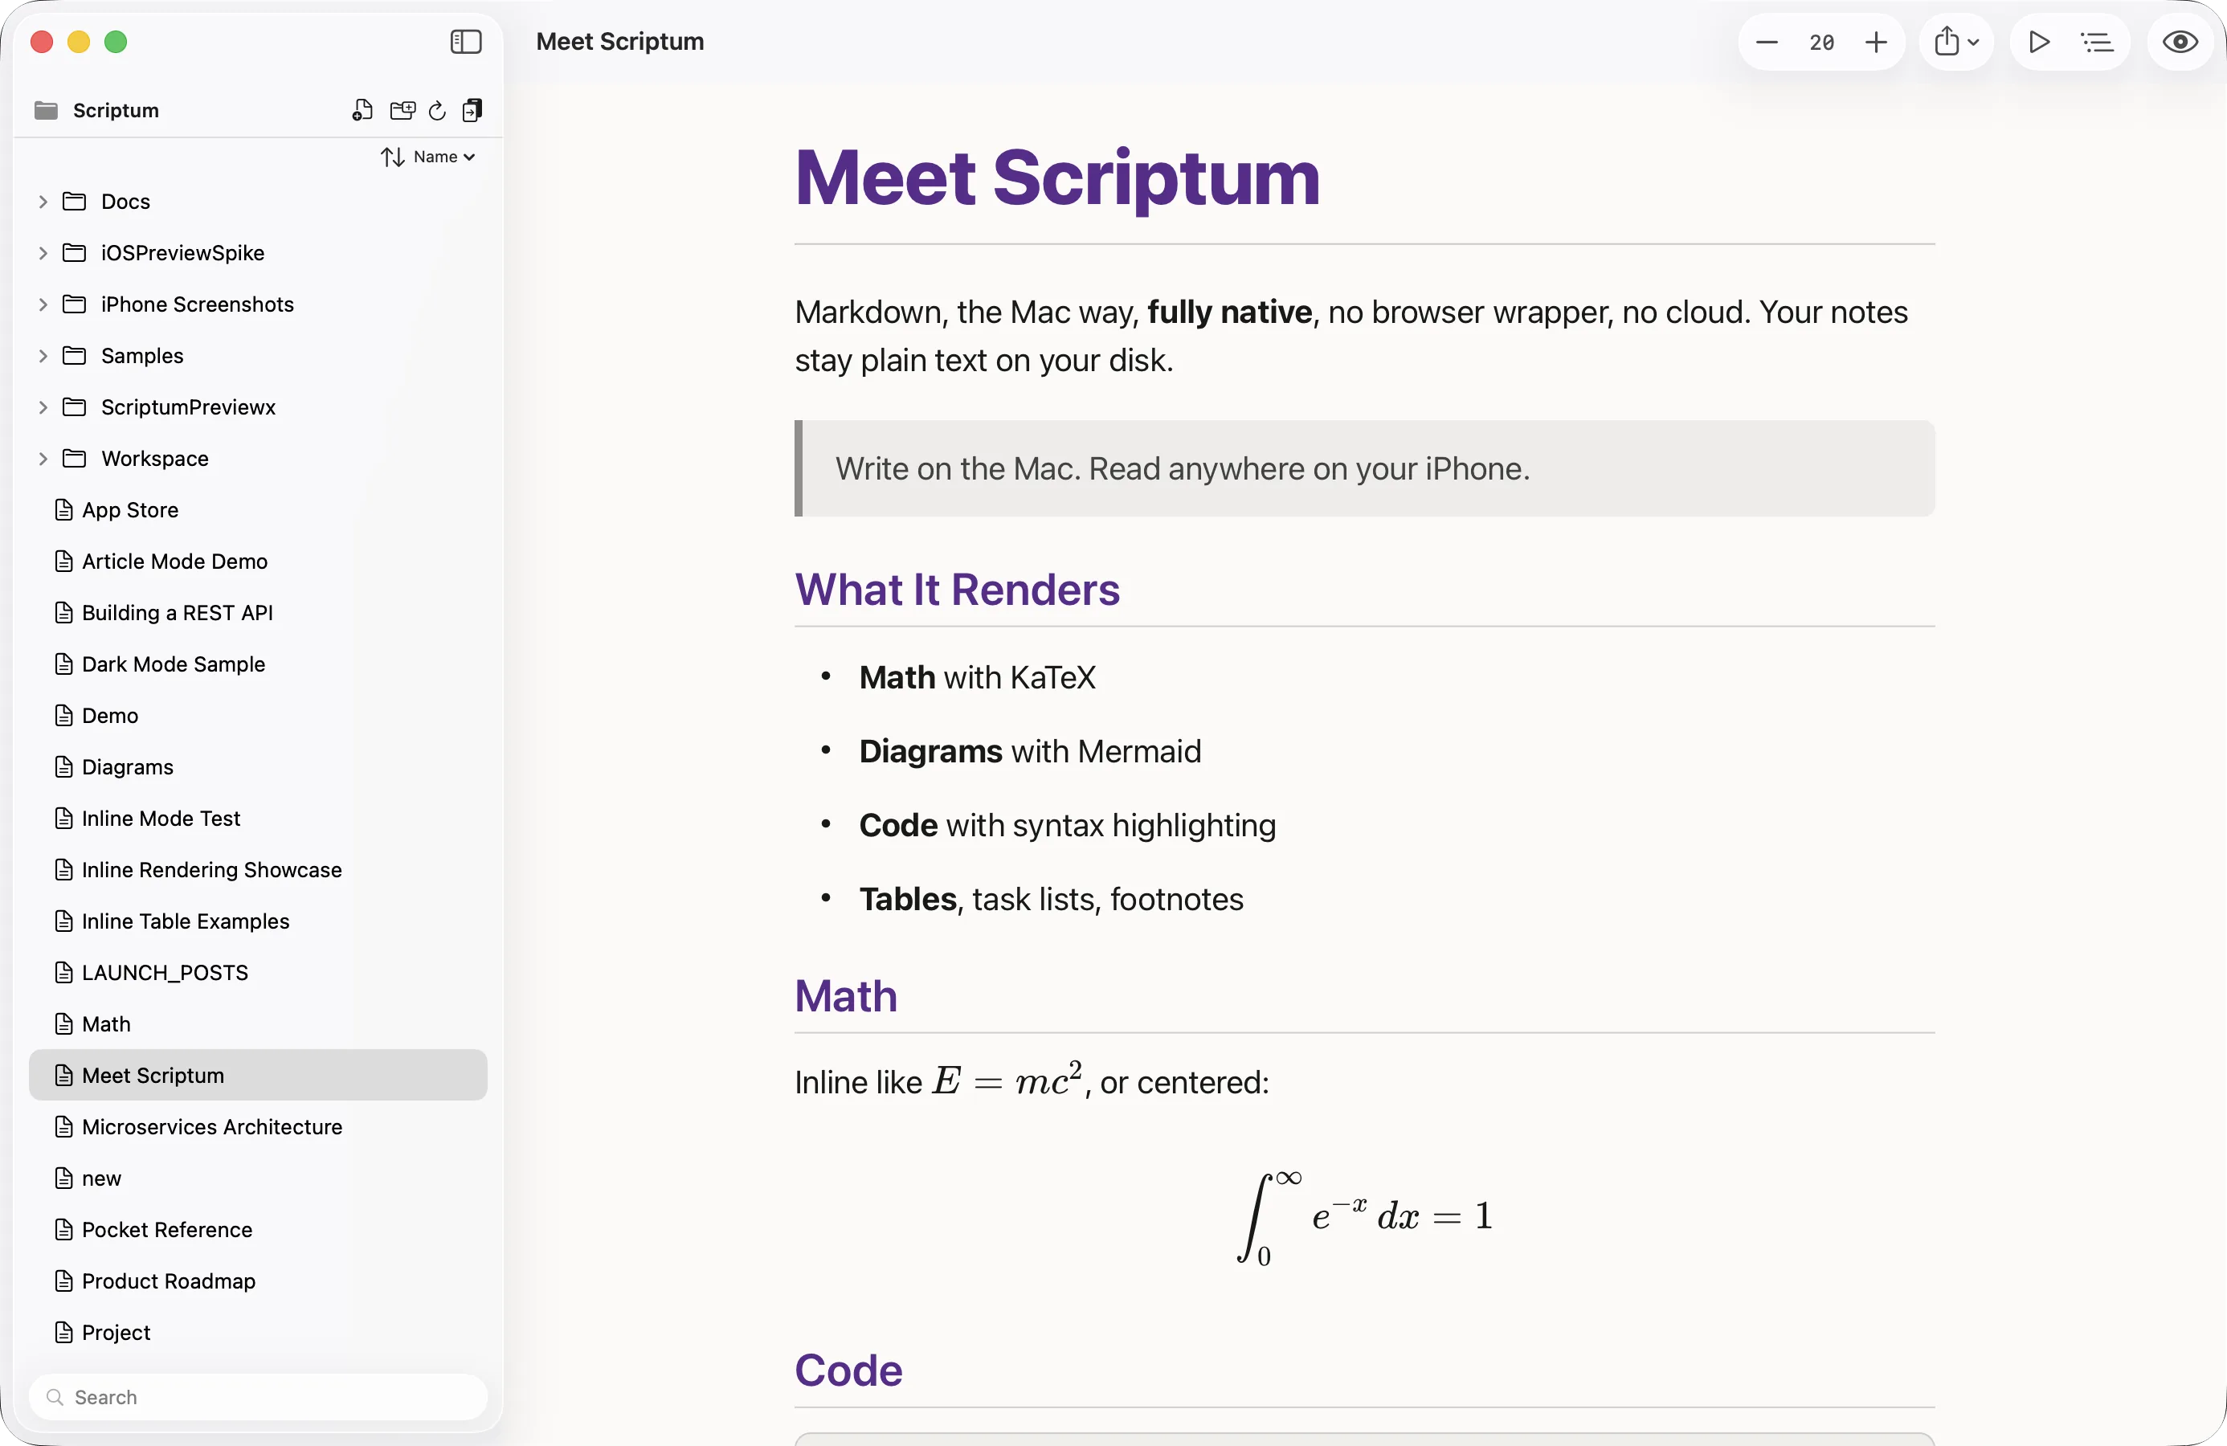Open Microservices Architecture document

click(258, 1128)
